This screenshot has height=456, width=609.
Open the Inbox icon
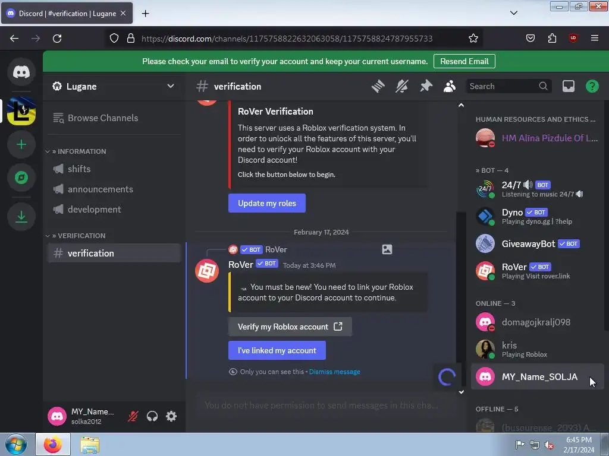point(568,86)
